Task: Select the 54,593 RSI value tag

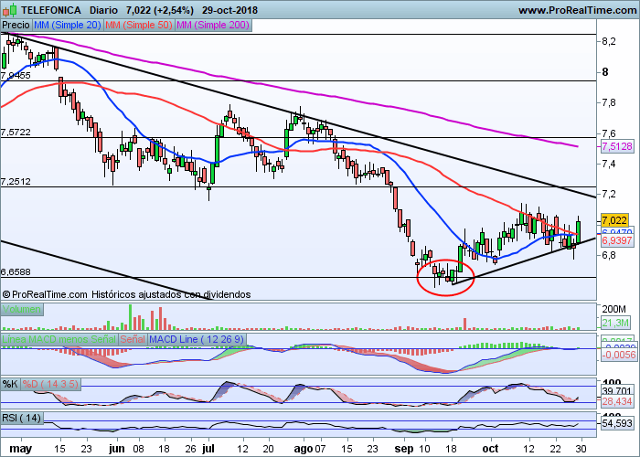Action: tap(617, 423)
